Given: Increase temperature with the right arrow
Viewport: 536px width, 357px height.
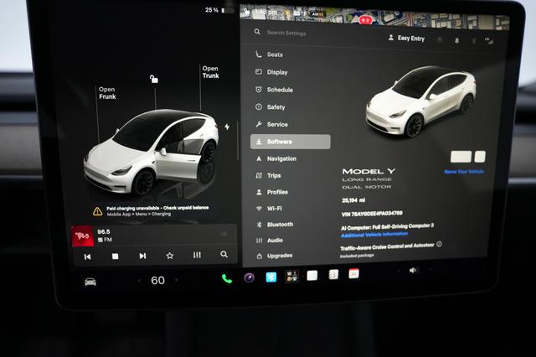Looking at the screenshot, I should 177,280.
